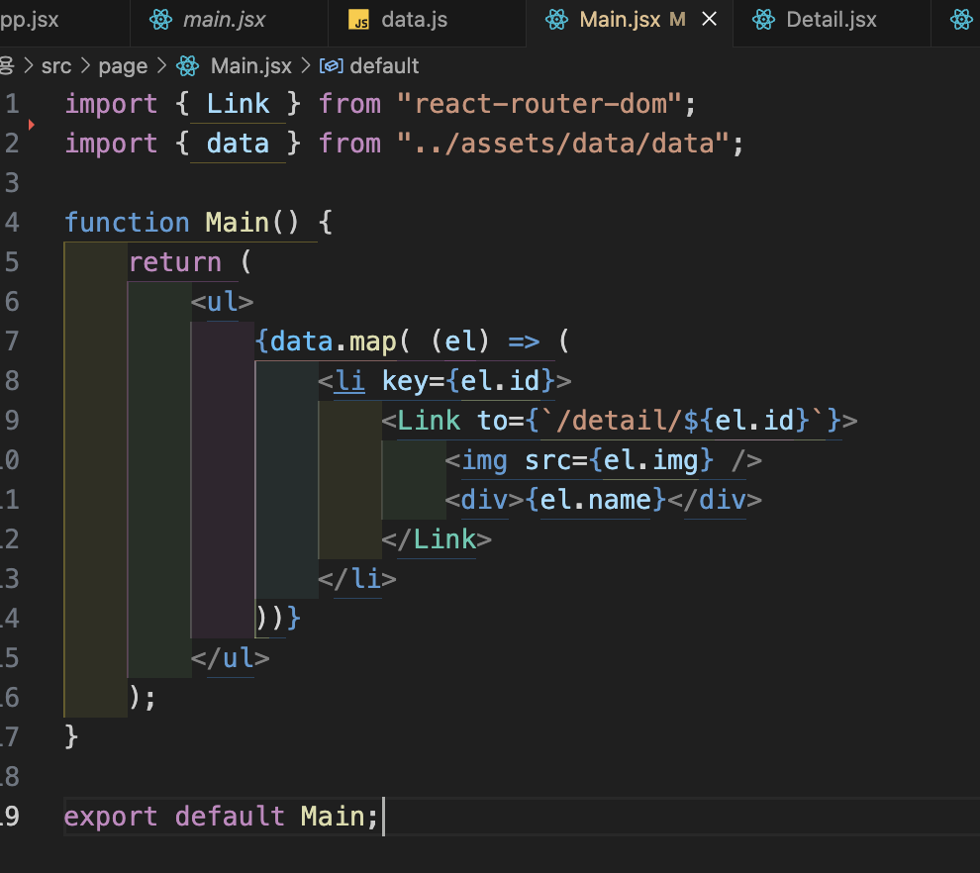Click the {el.name} expression
Image resolution: width=980 pixels, height=873 pixels.
tap(596, 500)
